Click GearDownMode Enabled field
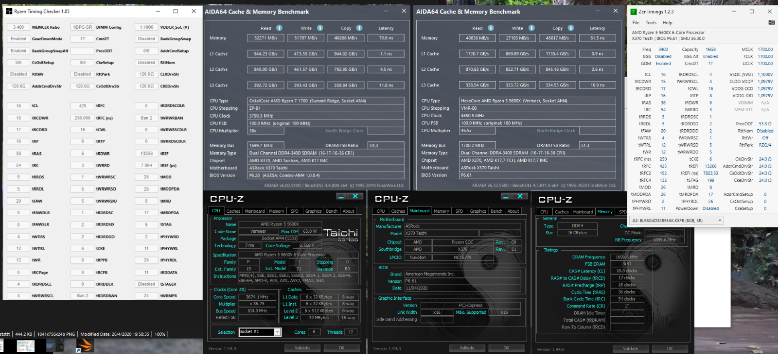 click(18, 39)
